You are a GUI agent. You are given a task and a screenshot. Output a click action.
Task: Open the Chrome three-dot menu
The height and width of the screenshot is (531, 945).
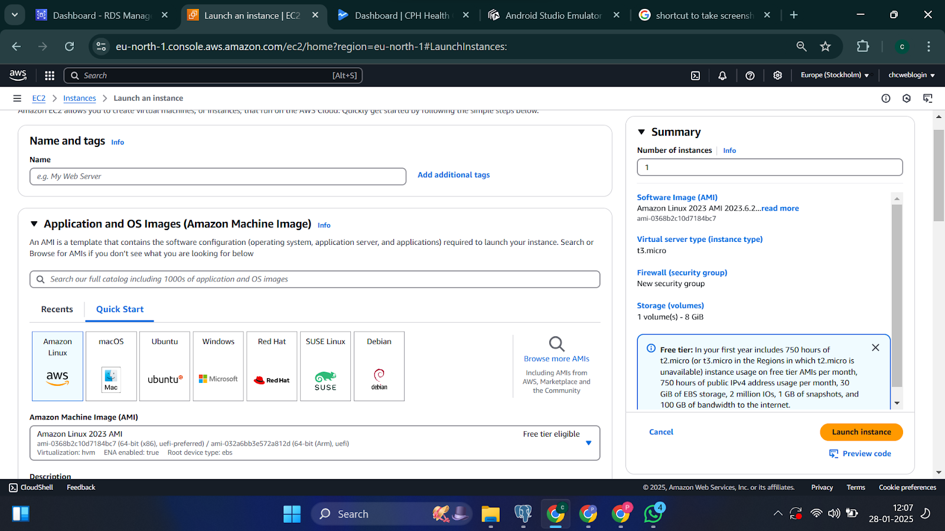928,47
